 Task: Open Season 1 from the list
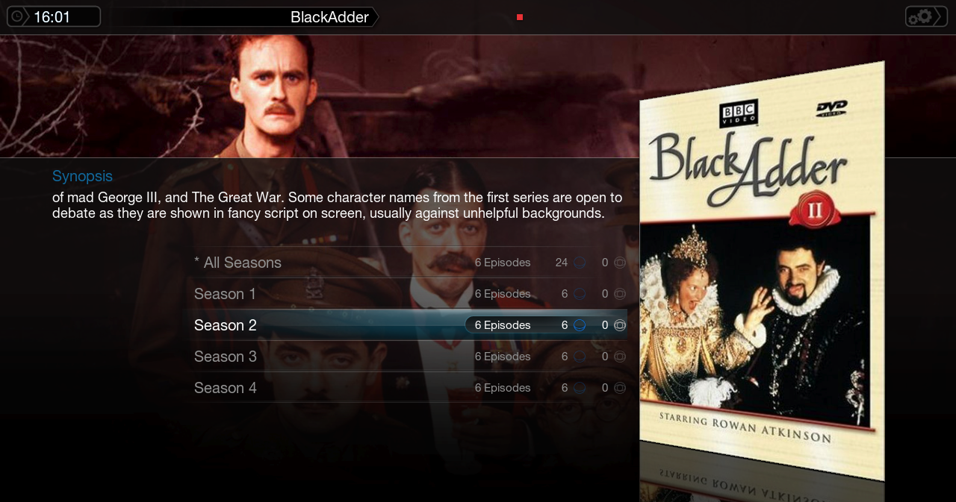[409, 294]
